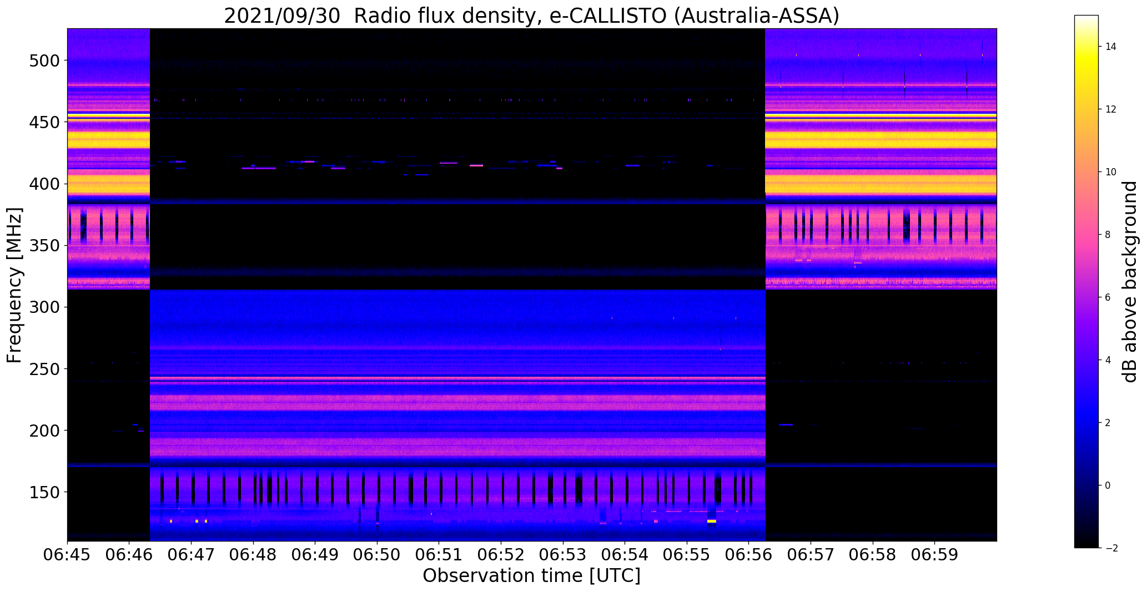
Task: Click the 06:46 time tick label
Action: [x=129, y=555]
